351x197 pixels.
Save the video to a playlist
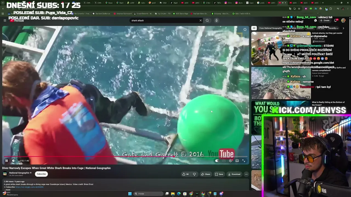point(219,174)
